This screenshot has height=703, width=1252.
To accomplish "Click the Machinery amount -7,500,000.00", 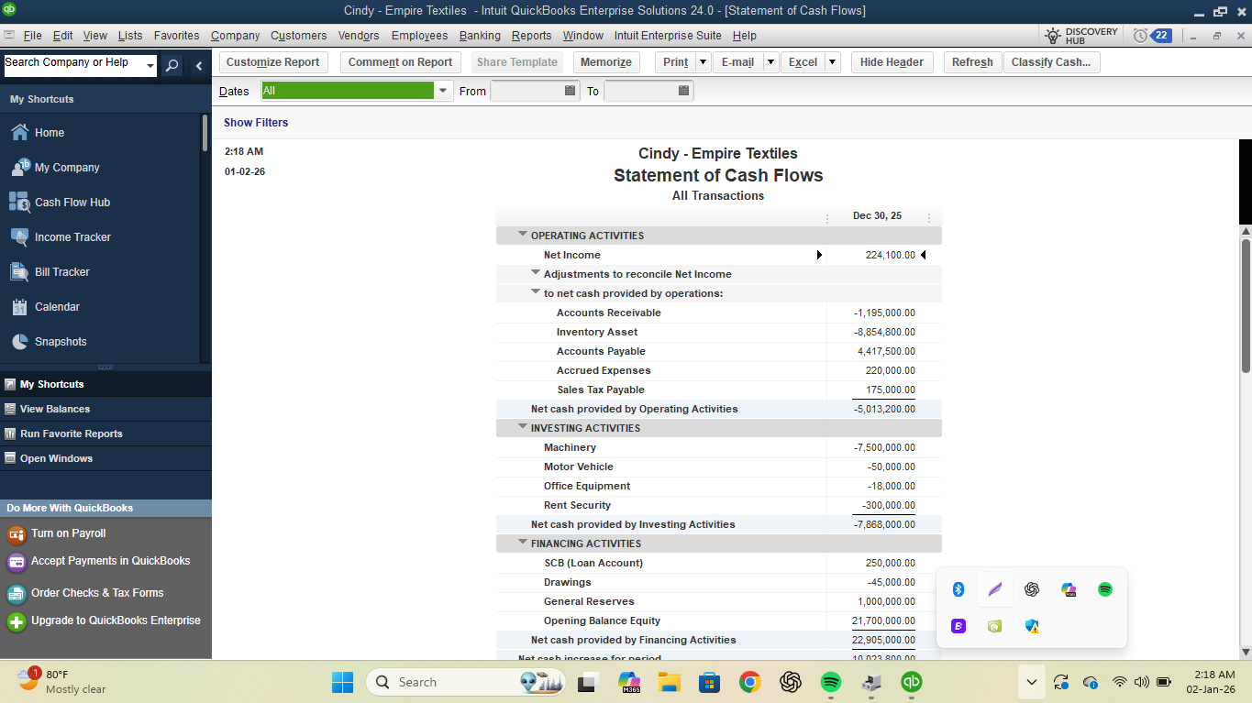I will pos(884,447).
